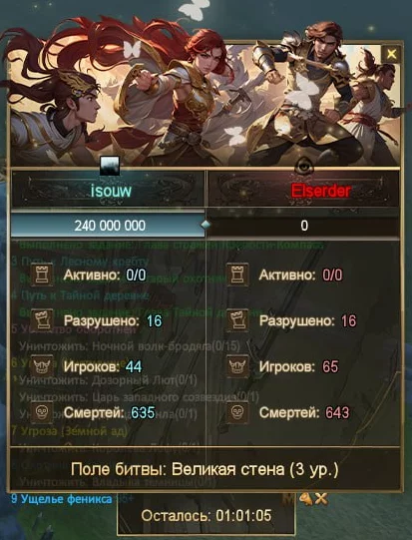
Task: Click isouw's players helmet icon
Action: coord(42,366)
